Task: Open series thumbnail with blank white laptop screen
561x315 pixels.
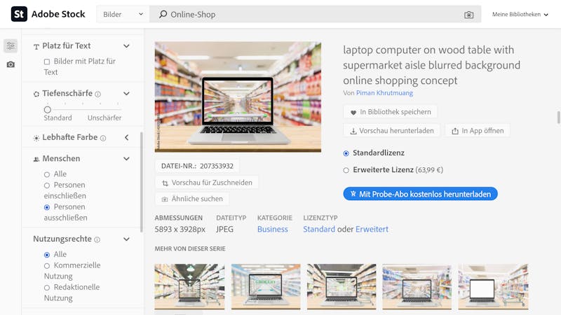Action: point(493,286)
